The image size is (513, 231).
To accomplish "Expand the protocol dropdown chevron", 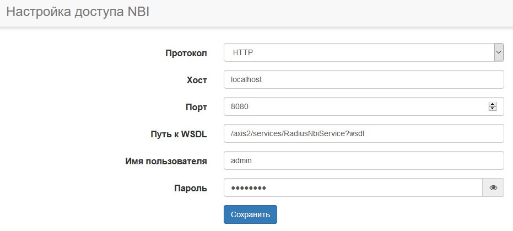I will pyautogui.click(x=499, y=53).
